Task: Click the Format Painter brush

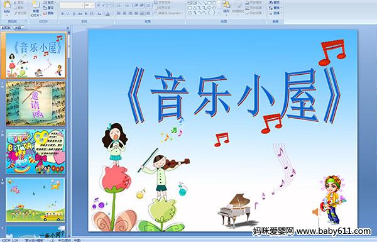Action: point(20,13)
